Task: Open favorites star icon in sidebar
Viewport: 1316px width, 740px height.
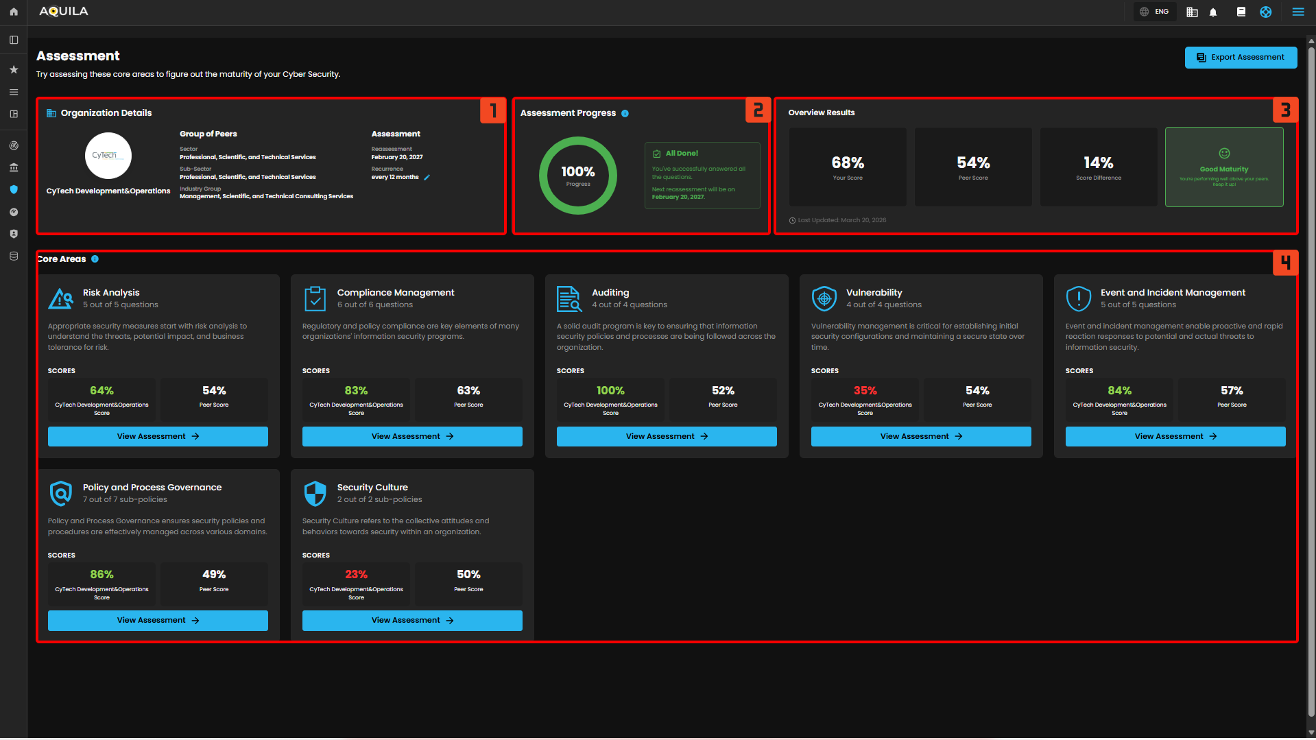Action: click(x=13, y=69)
